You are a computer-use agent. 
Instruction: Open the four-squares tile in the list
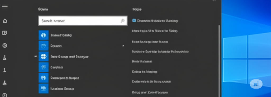pos(44,57)
